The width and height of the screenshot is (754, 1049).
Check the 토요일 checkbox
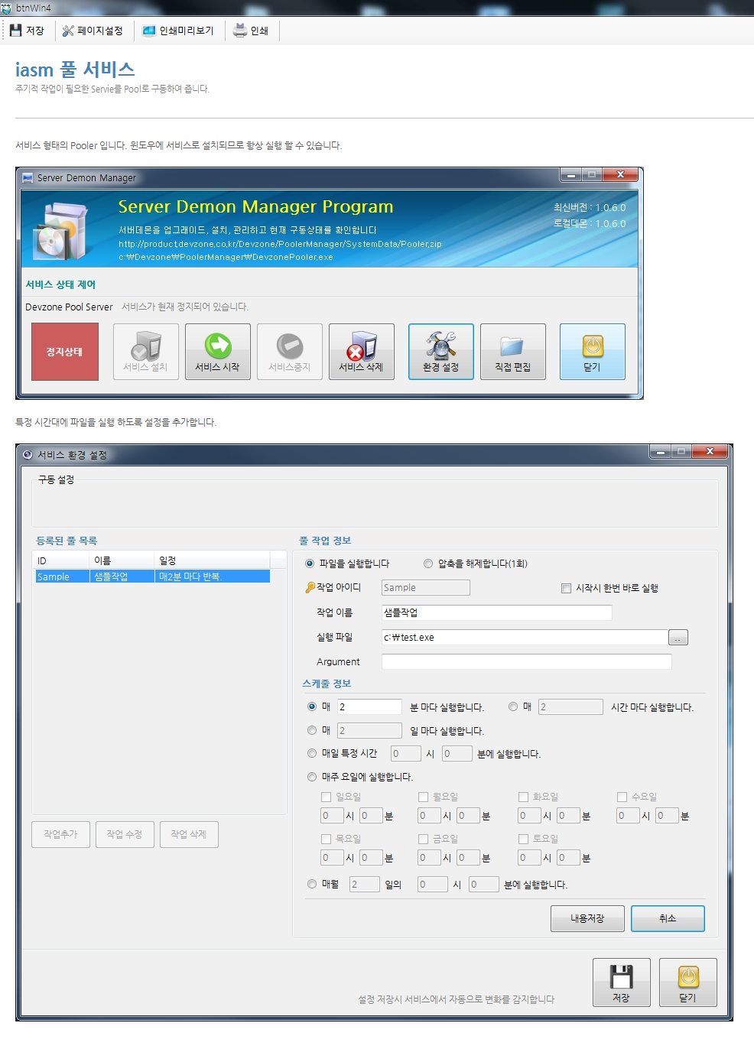pyautogui.click(x=523, y=839)
